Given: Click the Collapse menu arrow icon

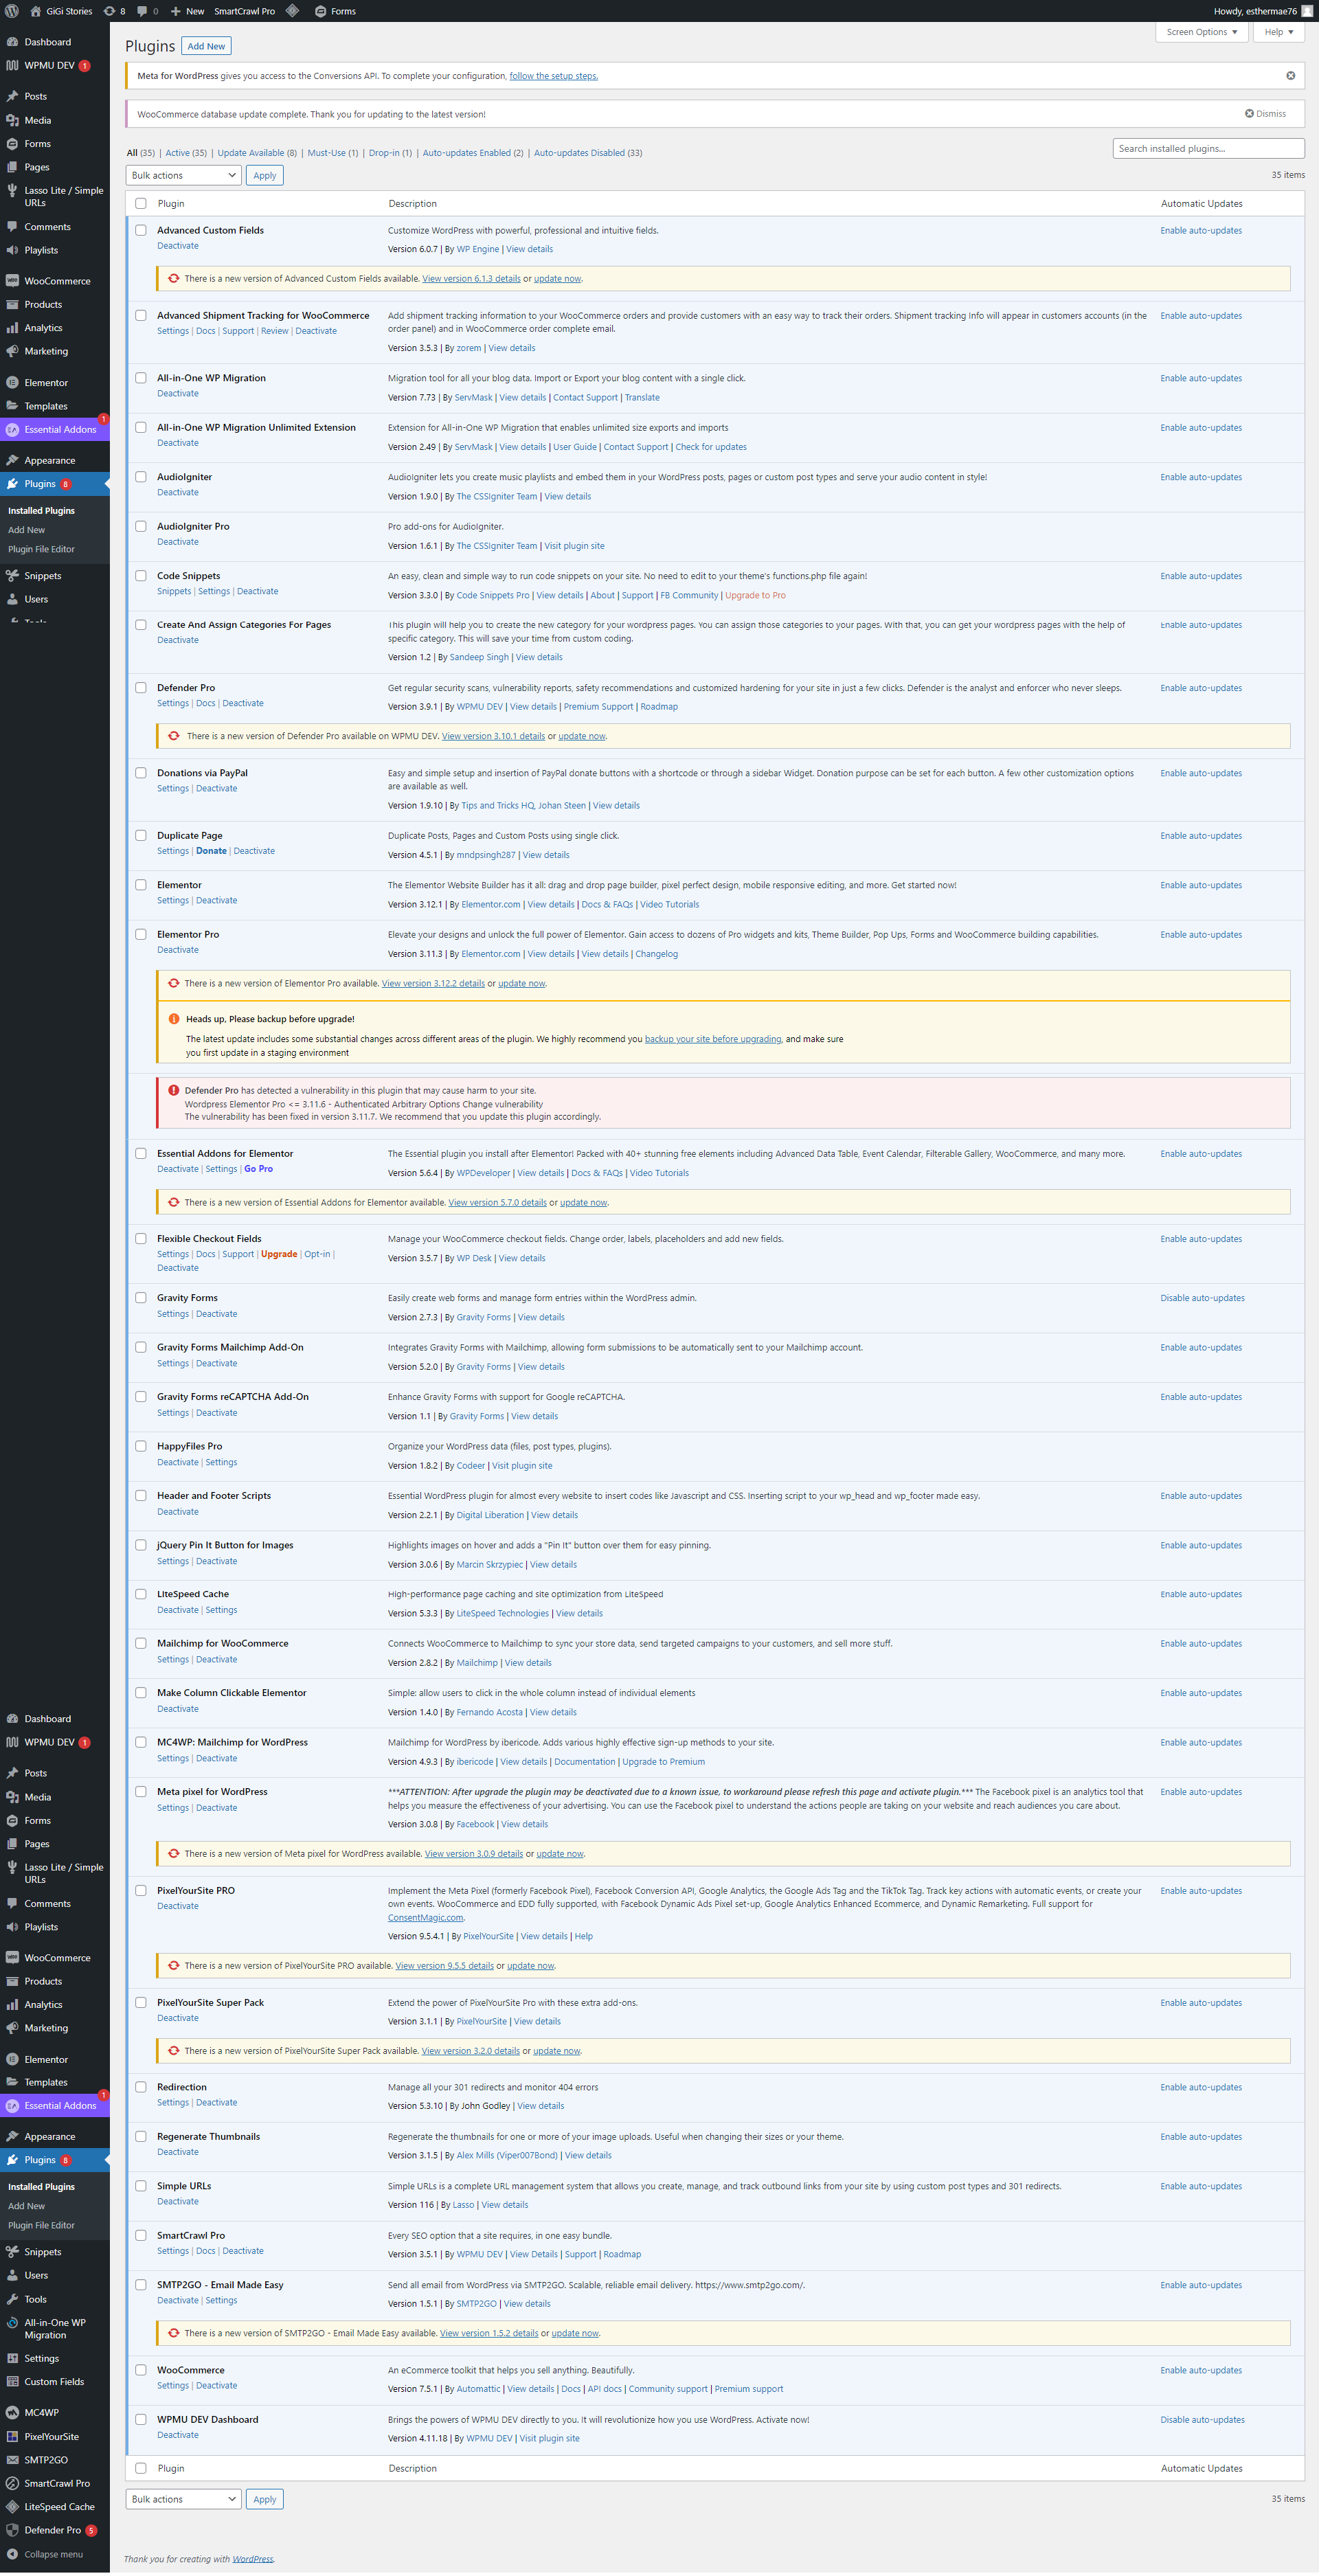Looking at the screenshot, I should click(x=12, y=2553).
